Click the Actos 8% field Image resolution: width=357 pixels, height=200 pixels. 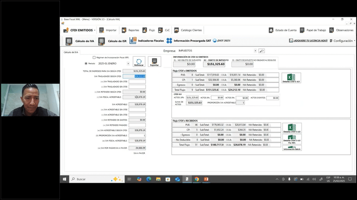pos(217,98)
